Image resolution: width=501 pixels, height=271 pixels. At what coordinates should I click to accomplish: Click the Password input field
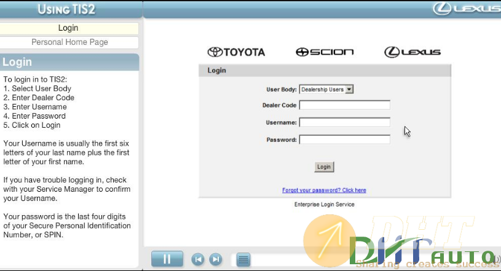pos(344,139)
